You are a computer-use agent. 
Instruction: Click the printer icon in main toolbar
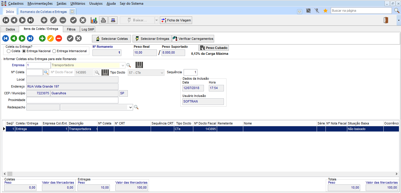click(113, 20)
